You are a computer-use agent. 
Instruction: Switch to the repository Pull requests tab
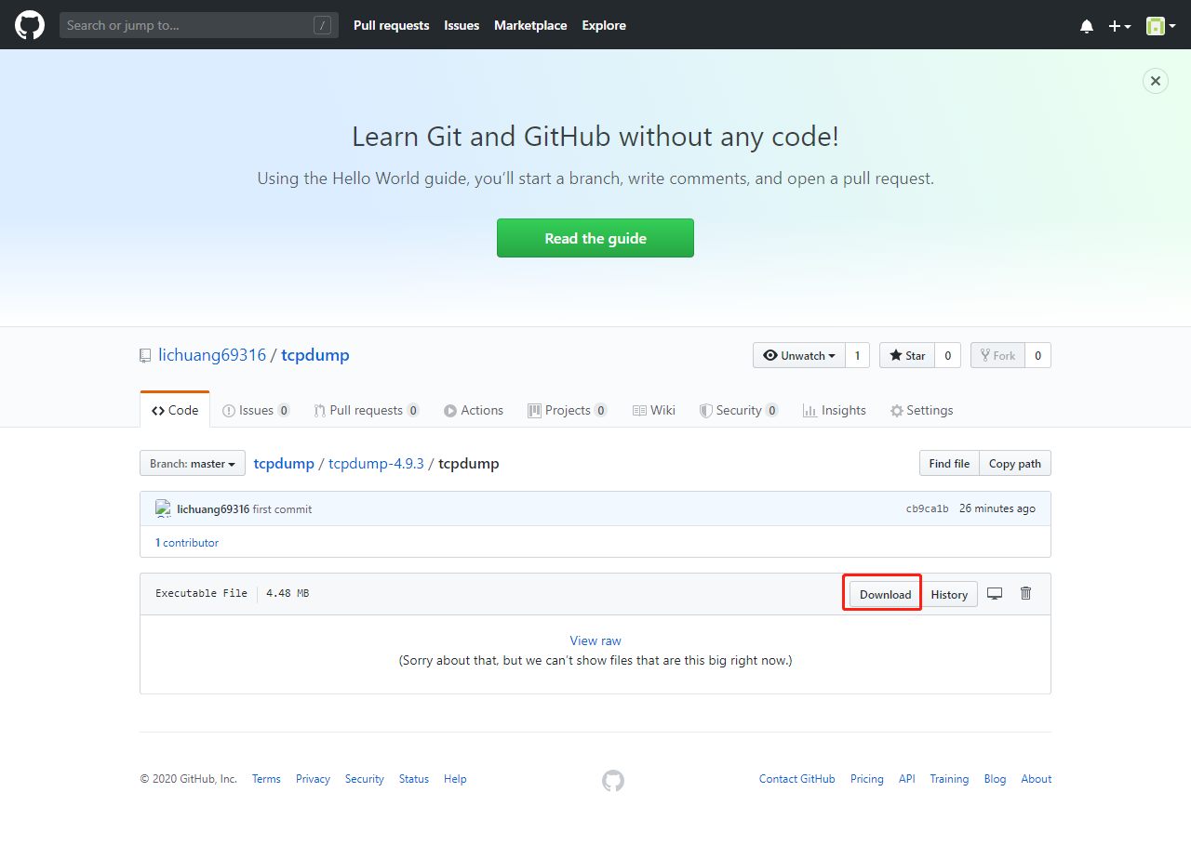tap(367, 410)
